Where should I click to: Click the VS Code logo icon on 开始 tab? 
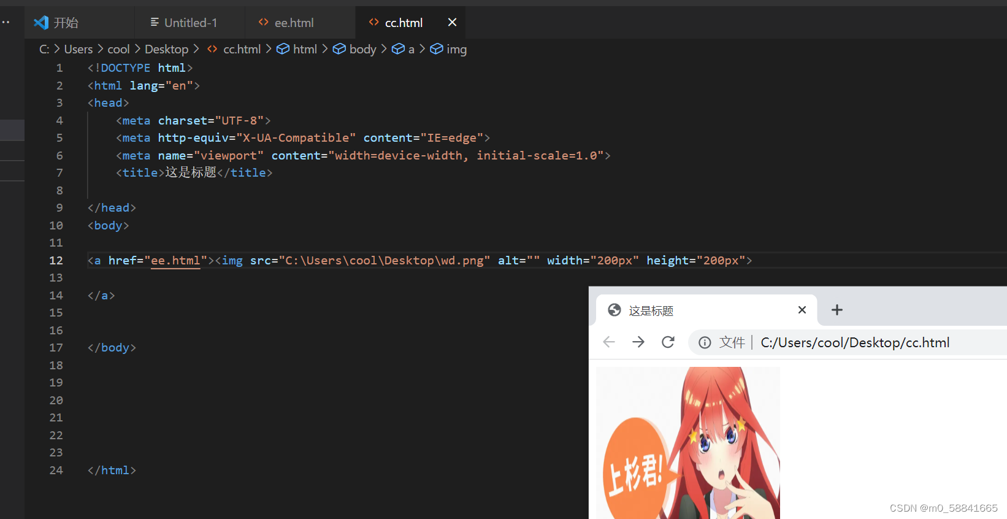41,23
